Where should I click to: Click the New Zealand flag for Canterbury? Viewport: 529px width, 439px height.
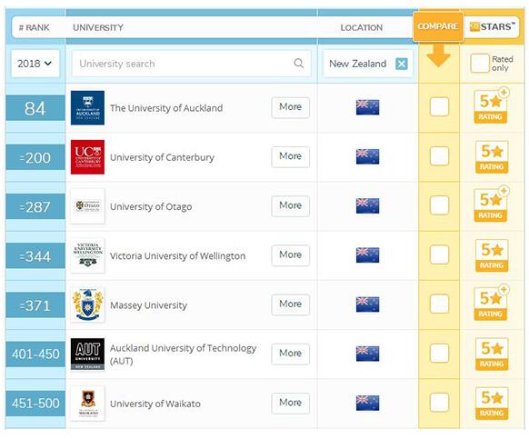pyautogui.click(x=368, y=156)
